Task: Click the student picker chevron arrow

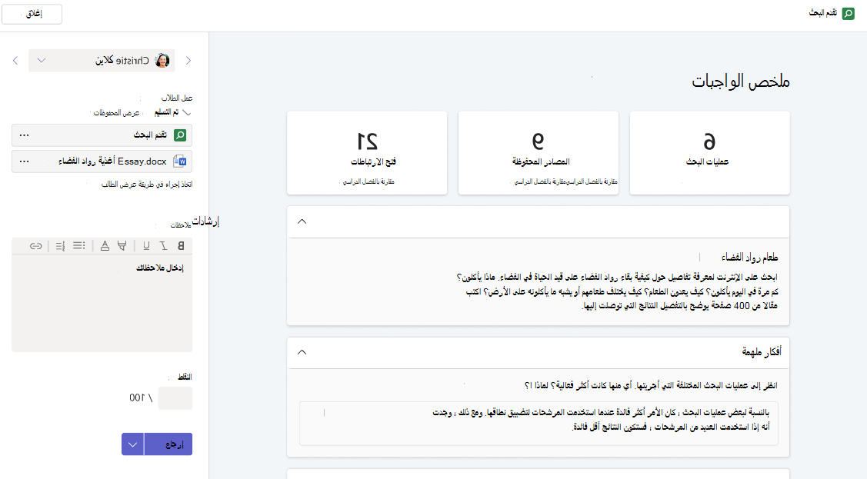Action: pos(42,60)
